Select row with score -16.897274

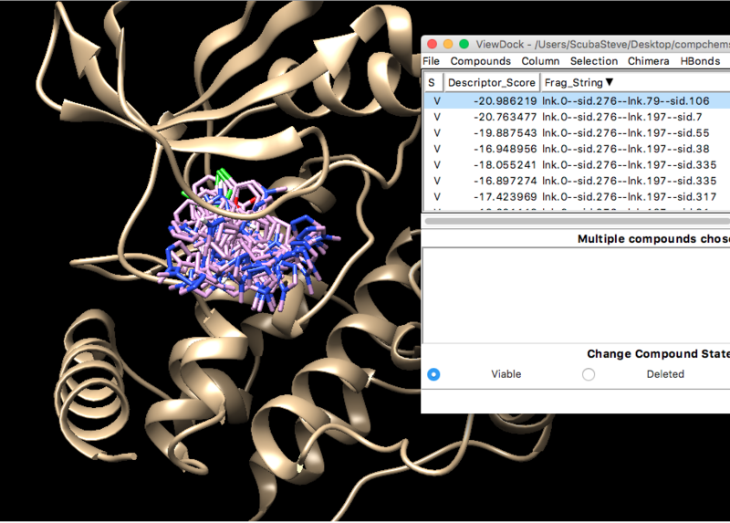(x=577, y=181)
